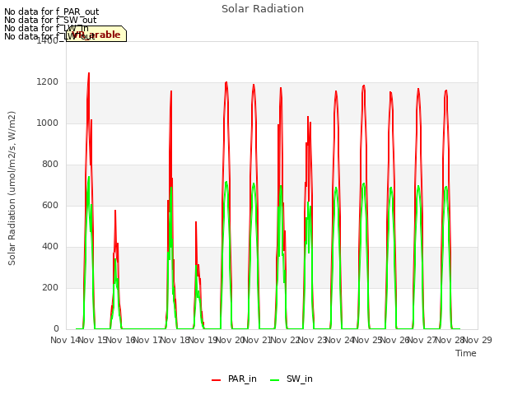Viewport: 527px width, 395px height.
Task: Click the Y-axis title Solar Radiation (umol/m2/s, W/m2)
Action: tap(12, 188)
